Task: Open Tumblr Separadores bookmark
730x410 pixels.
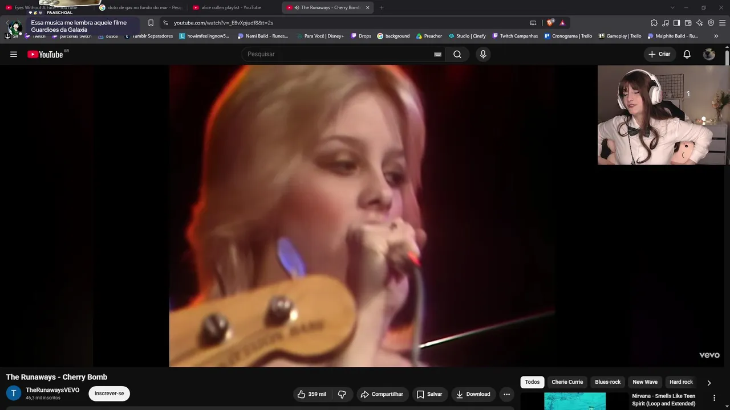Action: (148, 36)
